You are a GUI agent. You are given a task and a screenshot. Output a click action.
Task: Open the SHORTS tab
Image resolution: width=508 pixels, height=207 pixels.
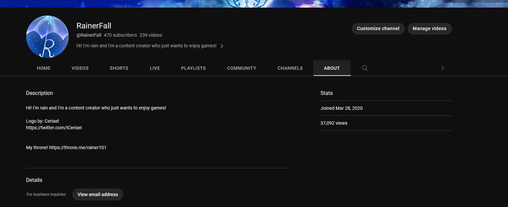click(119, 68)
